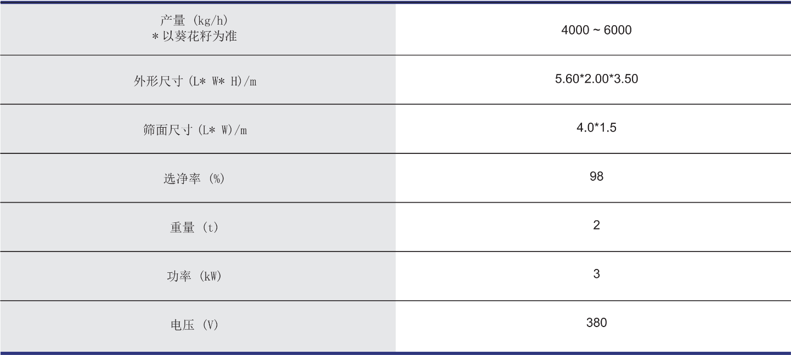Click the lower yield value 4000
The width and height of the screenshot is (791, 355).
point(574,30)
